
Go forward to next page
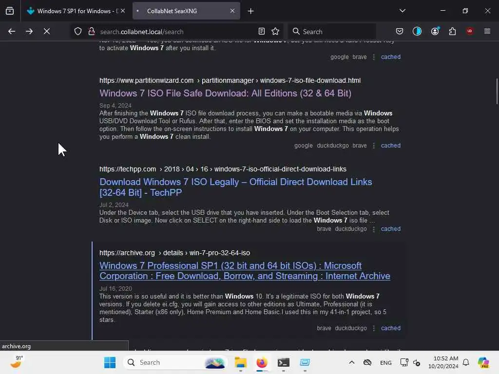29,31
